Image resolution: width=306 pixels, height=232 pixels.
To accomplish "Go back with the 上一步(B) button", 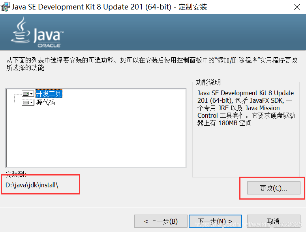I will pos(161,221).
